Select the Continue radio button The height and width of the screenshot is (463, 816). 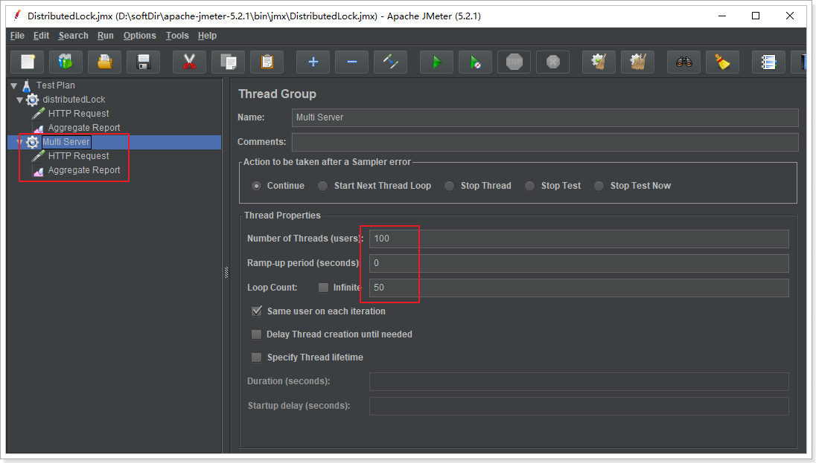(256, 186)
